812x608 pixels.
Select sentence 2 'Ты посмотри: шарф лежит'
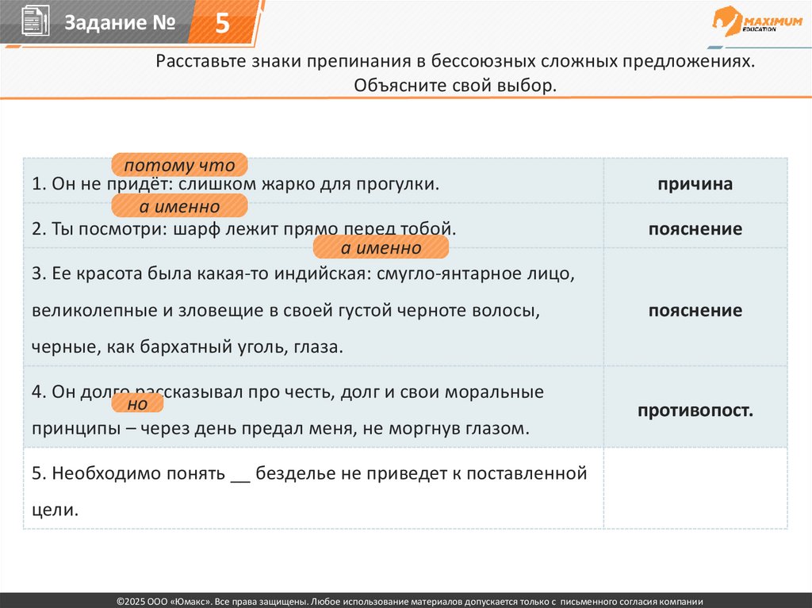point(244,228)
